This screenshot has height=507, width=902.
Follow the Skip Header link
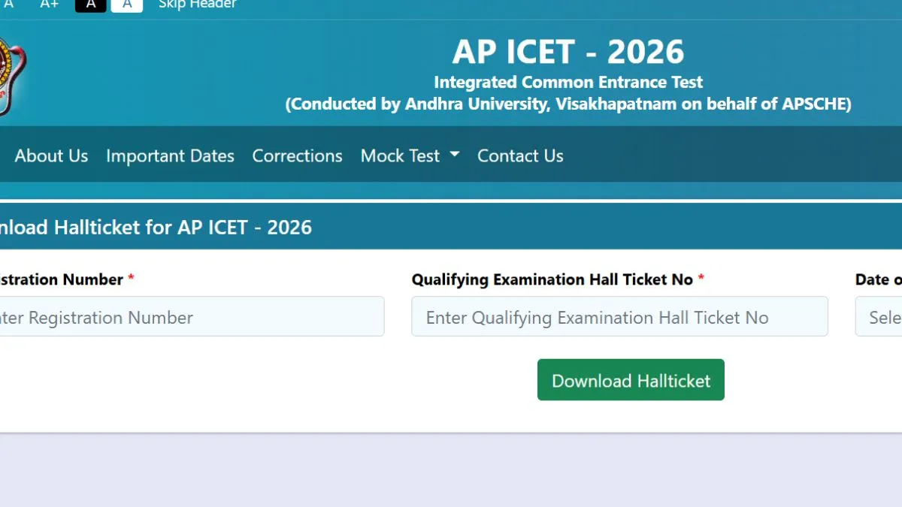197,5
